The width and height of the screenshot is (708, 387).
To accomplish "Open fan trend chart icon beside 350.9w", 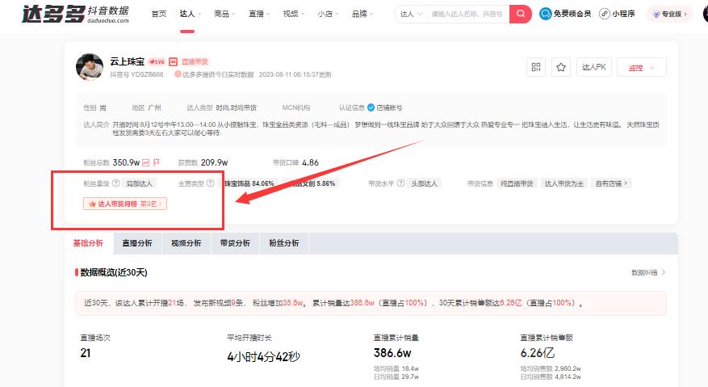I will 146,162.
